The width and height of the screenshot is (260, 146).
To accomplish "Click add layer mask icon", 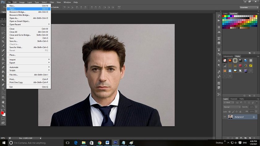I will click(x=237, y=138).
